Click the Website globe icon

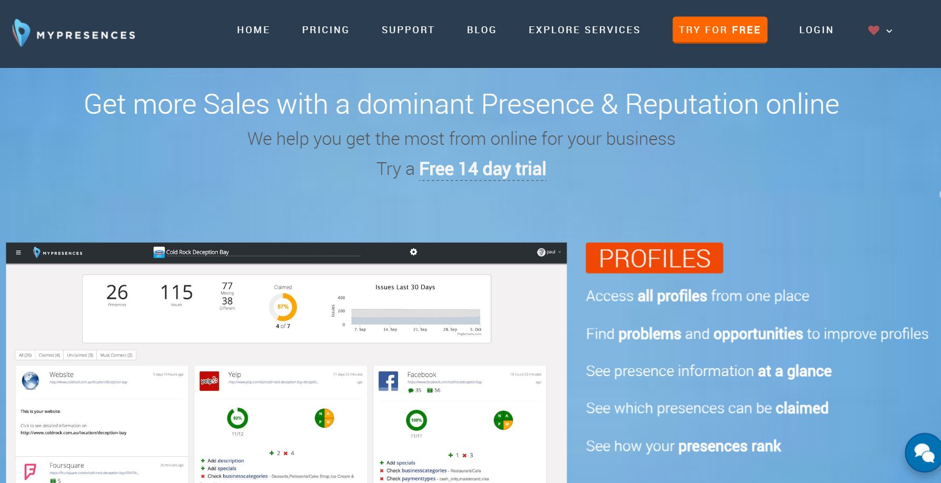coord(31,380)
